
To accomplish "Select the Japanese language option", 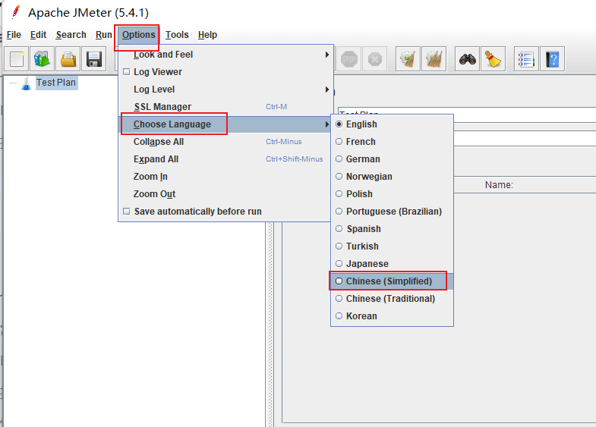I will click(392, 264).
